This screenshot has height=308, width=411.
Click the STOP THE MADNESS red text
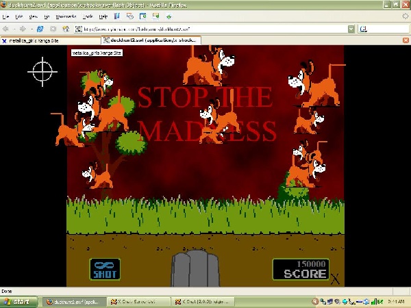tap(207, 114)
